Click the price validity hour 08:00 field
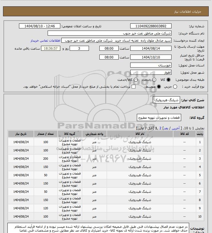 pos(109,57)
